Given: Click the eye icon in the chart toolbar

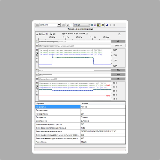Looking at the screenshot, I should click(47, 34).
